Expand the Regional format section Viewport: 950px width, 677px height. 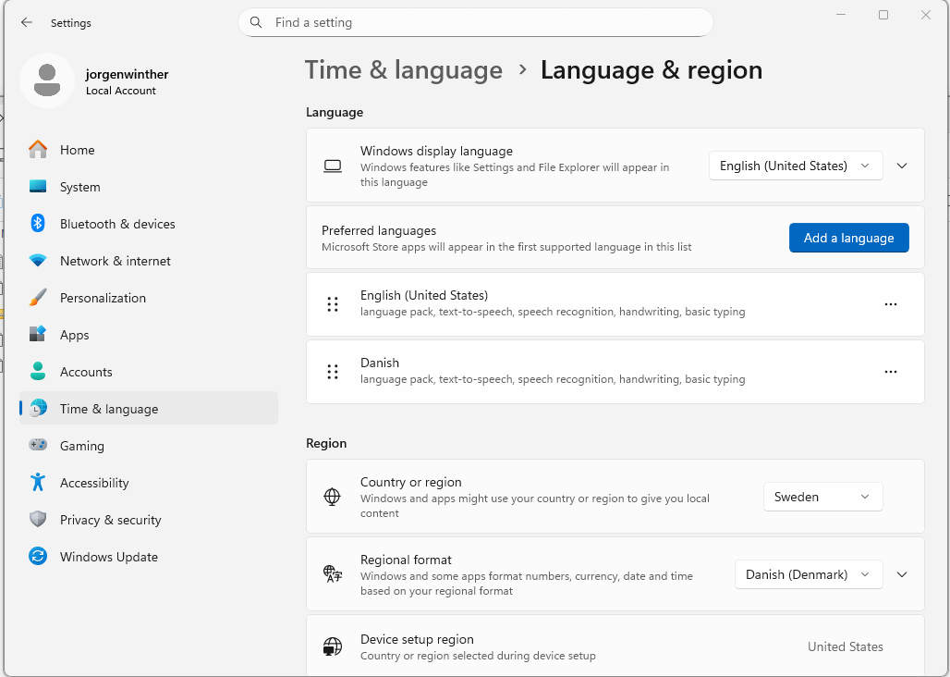[x=902, y=574]
